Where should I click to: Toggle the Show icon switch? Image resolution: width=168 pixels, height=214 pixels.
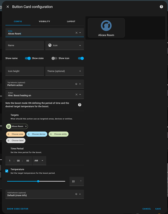[81, 58]
